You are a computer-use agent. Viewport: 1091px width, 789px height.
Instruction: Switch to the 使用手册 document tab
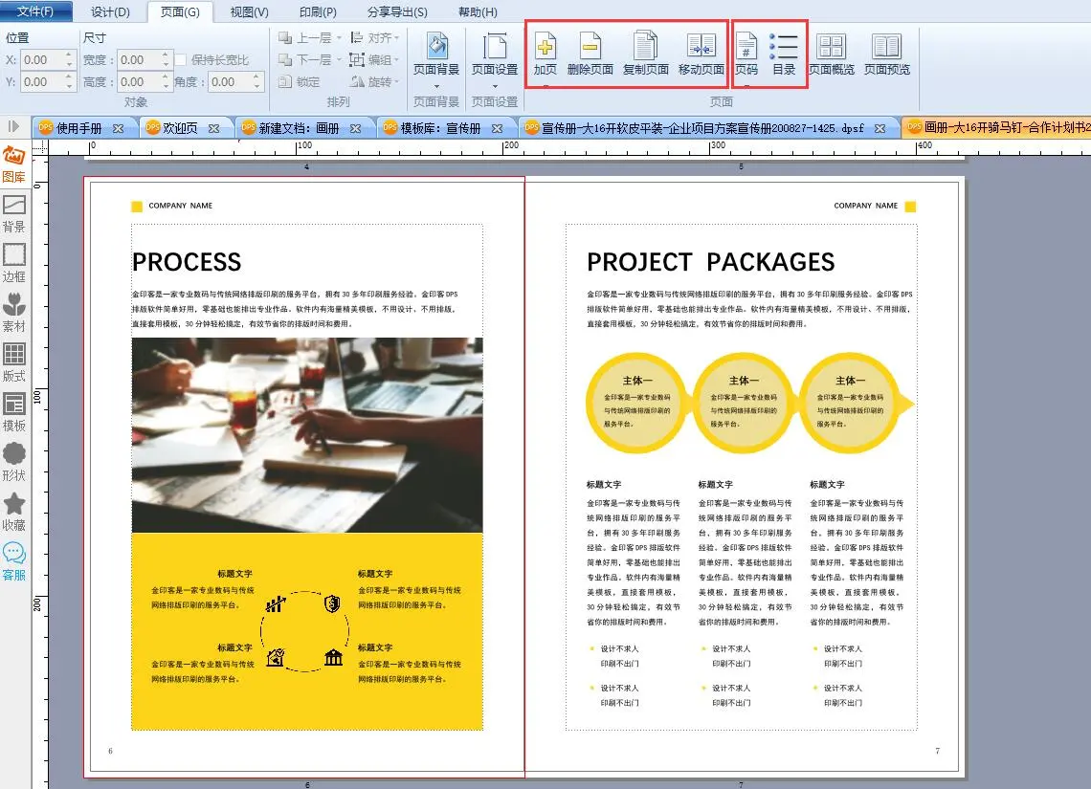tap(78, 128)
